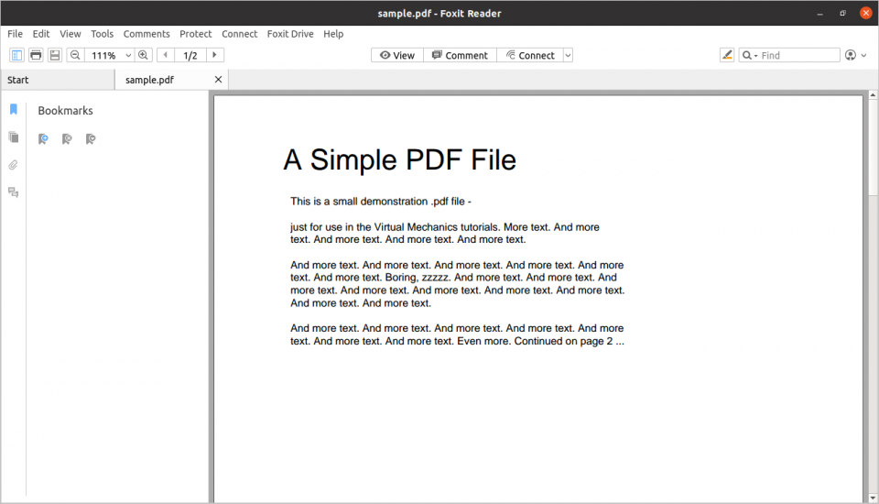Open the File menu
This screenshot has height=504, width=879.
point(16,34)
